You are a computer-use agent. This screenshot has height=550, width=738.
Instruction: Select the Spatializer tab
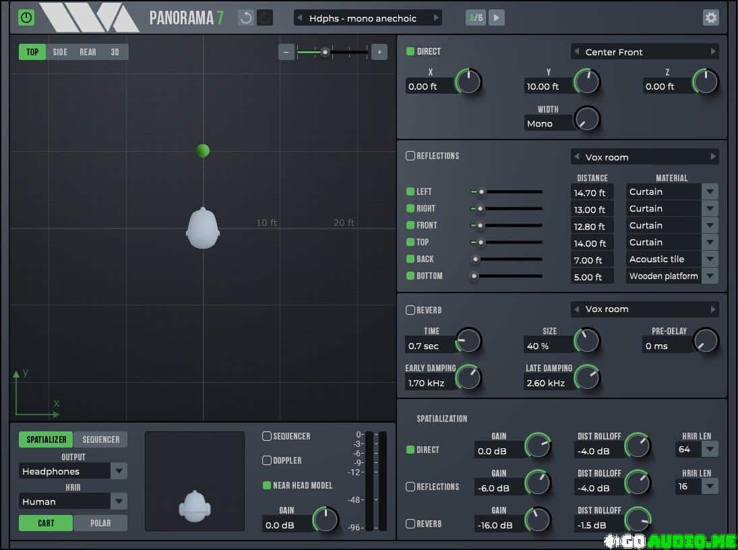[46, 439]
